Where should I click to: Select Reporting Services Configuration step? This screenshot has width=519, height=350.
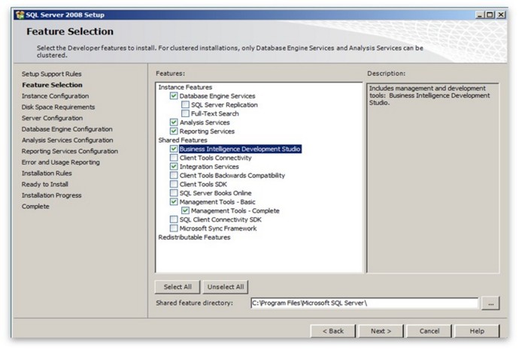point(70,151)
